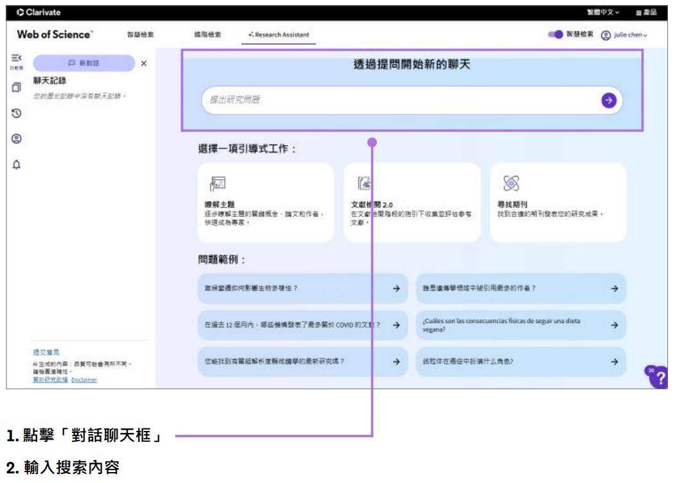Toggle the 智慧檢索 switch off
The width and height of the screenshot is (677, 483).
(555, 35)
